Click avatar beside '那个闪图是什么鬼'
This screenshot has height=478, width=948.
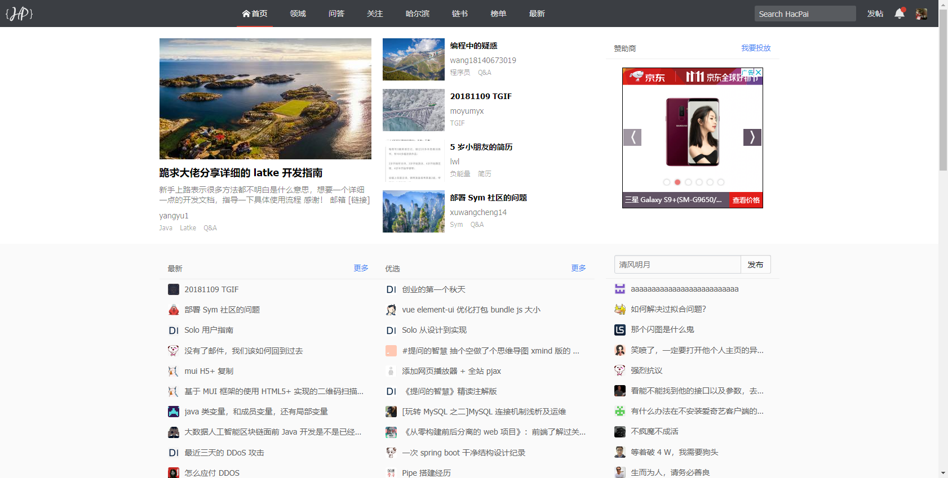click(620, 330)
